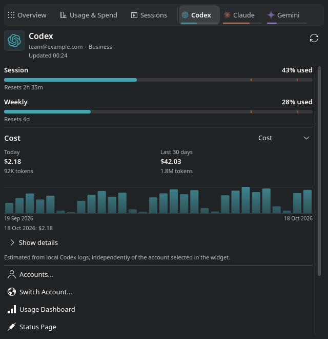Open the Usage Dashboard link

click(x=158, y=309)
